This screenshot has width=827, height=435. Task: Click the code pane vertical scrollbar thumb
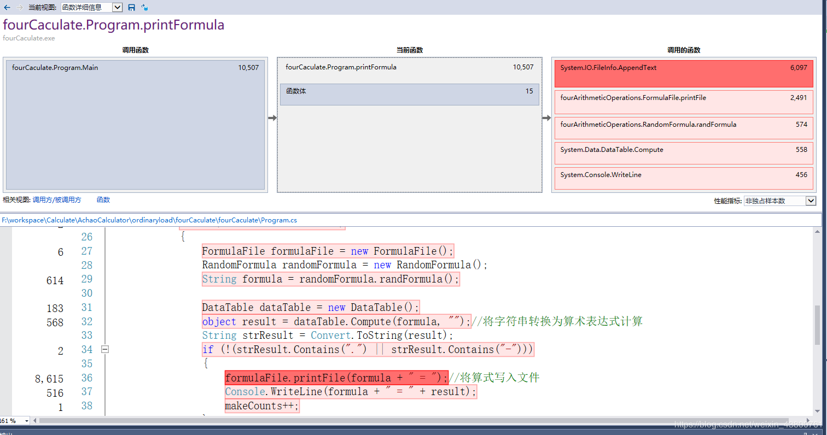(818, 325)
